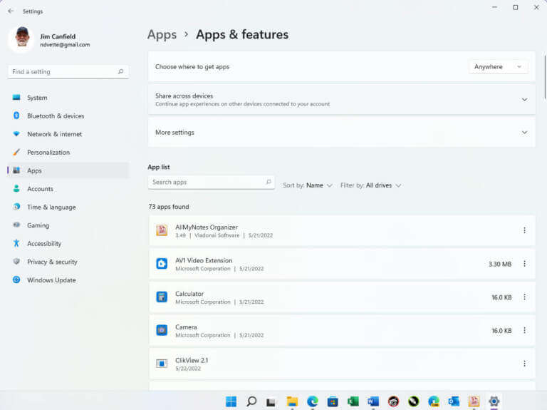Click the ClikView 2.1 app name
Screen dimensions: 547x410
pos(192,360)
